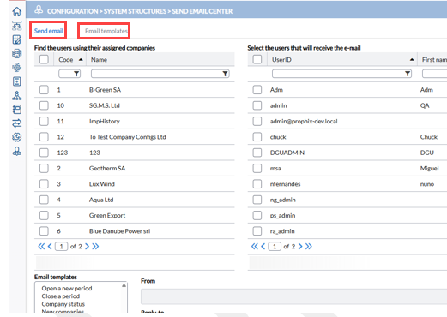Click the Name column filter icon

225,74
